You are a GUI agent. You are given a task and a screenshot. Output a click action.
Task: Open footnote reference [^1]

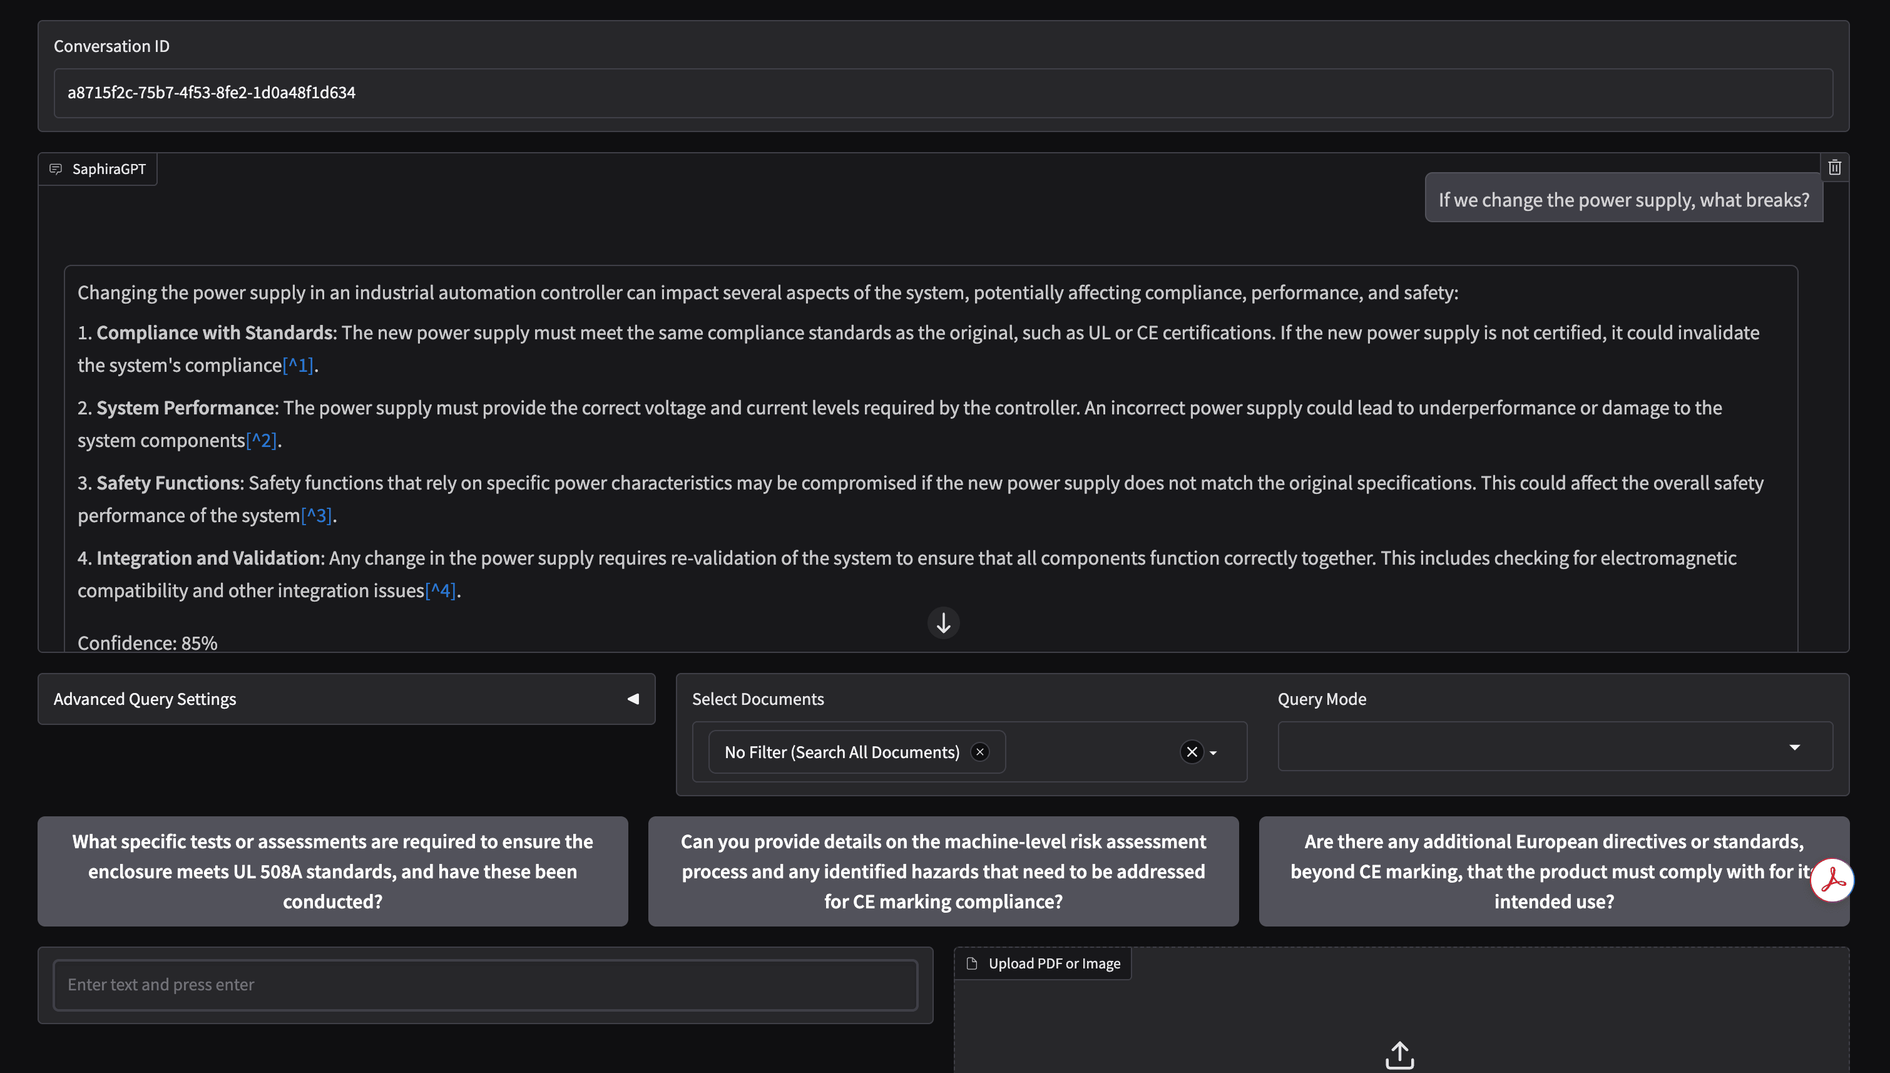[x=299, y=366]
